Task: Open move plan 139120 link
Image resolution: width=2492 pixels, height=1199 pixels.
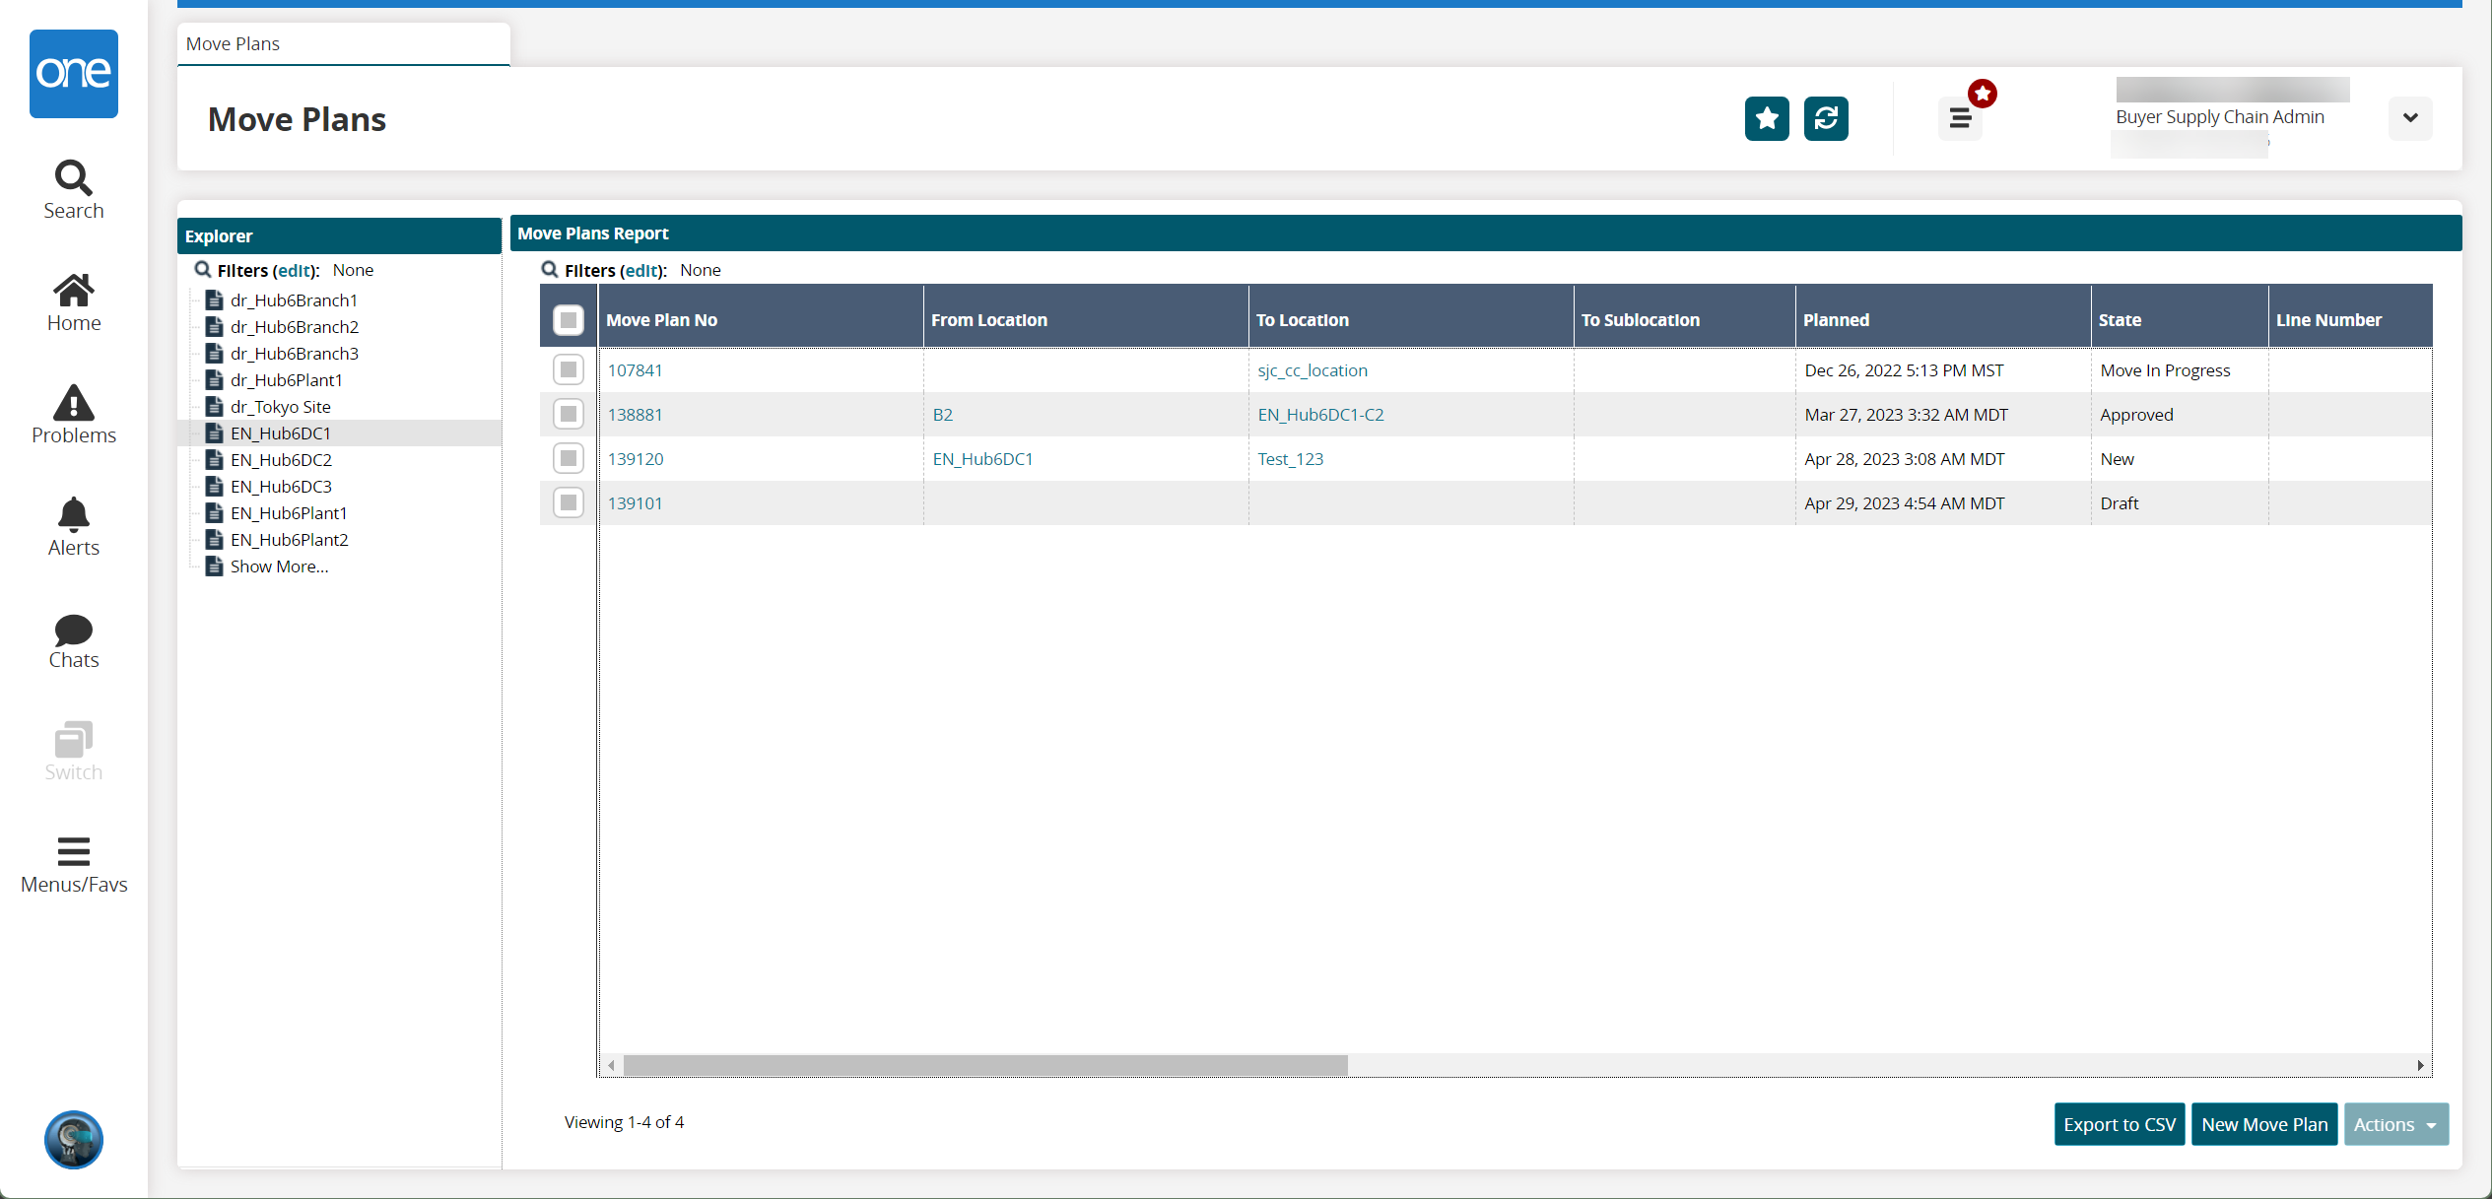Action: pos(636,459)
